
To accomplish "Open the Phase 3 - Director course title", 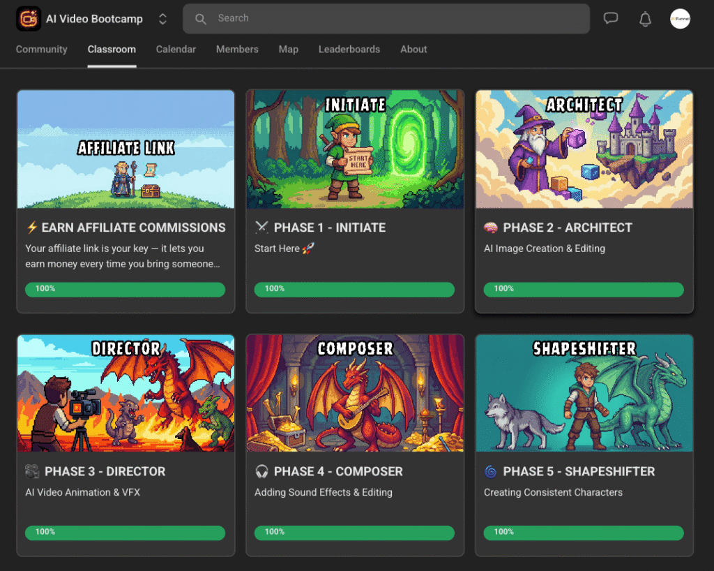I will (105, 472).
